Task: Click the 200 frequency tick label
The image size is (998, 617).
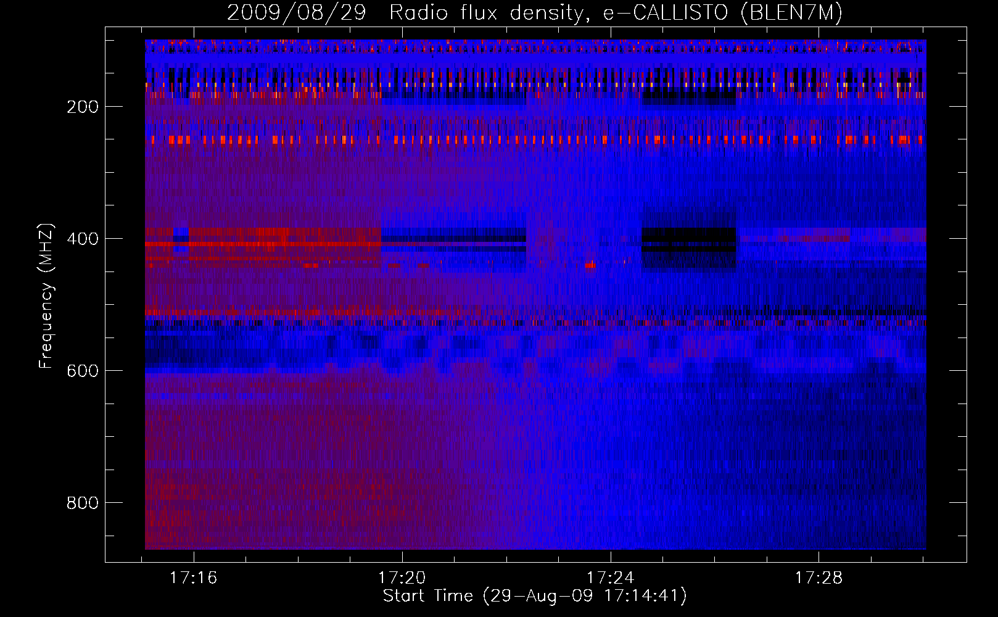Action: [x=83, y=107]
